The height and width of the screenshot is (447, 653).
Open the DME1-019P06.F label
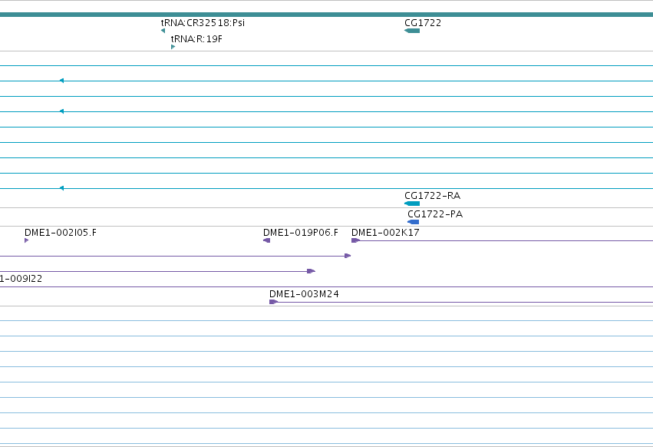click(301, 232)
